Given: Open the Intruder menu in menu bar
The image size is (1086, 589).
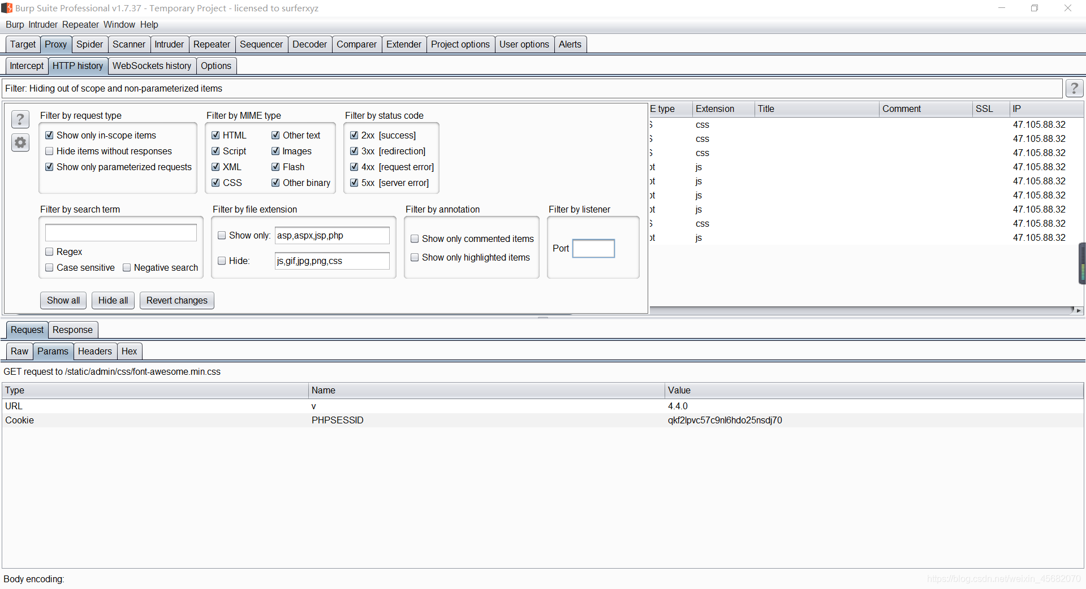Looking at the screenshot, I should (x=43, y=24).
